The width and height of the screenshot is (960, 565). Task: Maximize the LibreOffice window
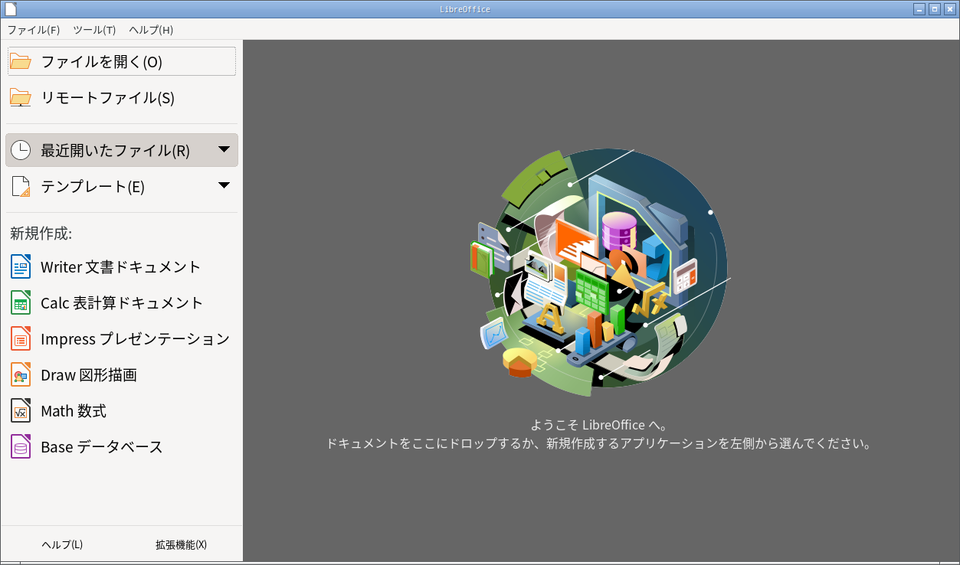point(934,9)
